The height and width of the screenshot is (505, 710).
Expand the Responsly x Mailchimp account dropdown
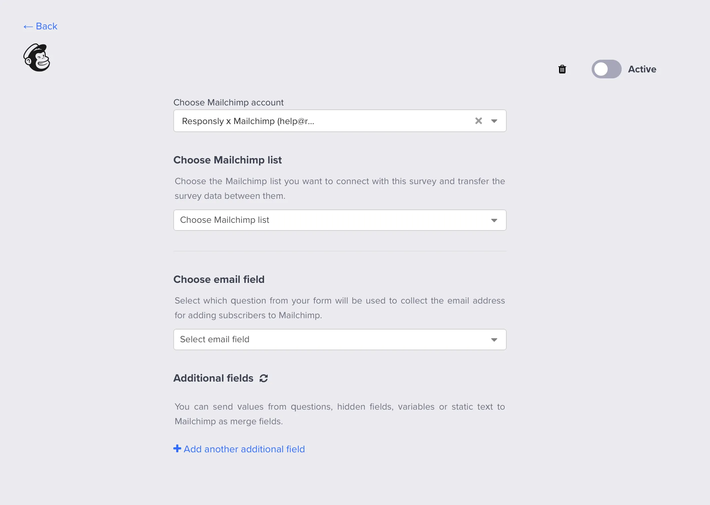pos(317,121)
